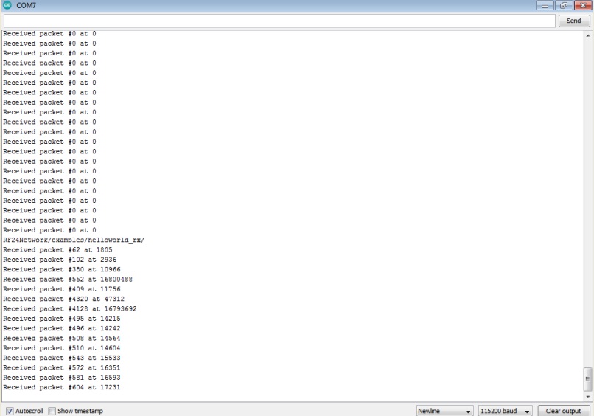The width and height of the screenshot is (594, 416).
Task: Click the line 'Received packet #581 at 16593'
Action: point(62,378)
